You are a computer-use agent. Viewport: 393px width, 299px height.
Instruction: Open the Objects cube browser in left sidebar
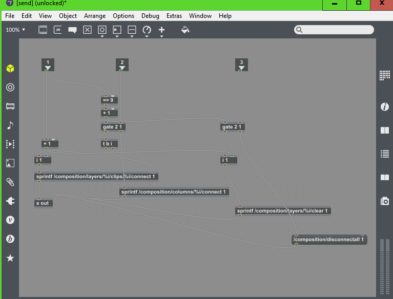(x=10, y=69)
